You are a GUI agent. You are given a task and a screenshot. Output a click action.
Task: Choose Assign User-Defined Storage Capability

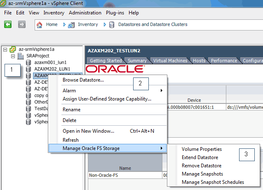[x=107, y=99]
